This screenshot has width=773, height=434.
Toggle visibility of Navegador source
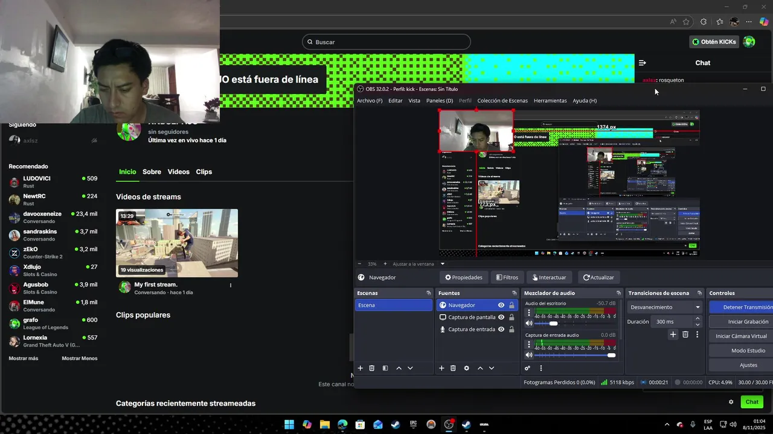coord(501,306)
